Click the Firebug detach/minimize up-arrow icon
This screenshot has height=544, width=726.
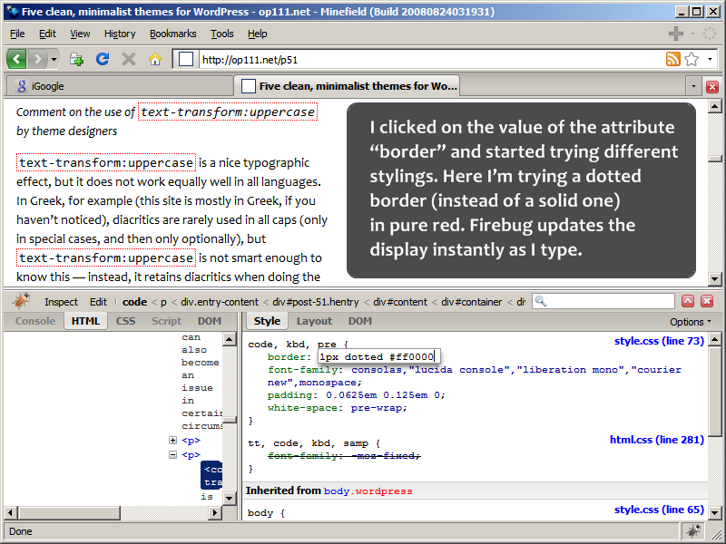pyautogui.click(x=688, y=302)
